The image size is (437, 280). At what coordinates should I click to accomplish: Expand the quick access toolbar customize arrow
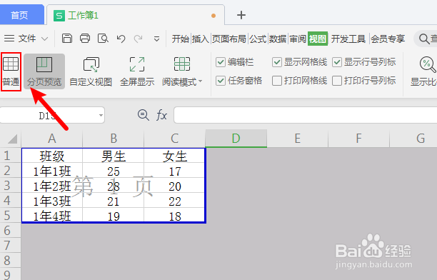(x=156, y=39)
